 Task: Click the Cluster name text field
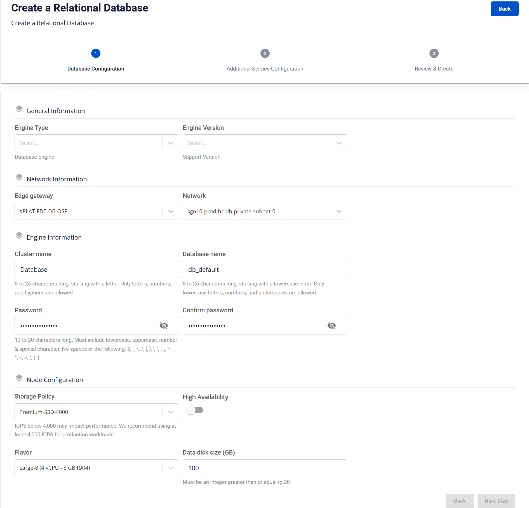[97, 270]
